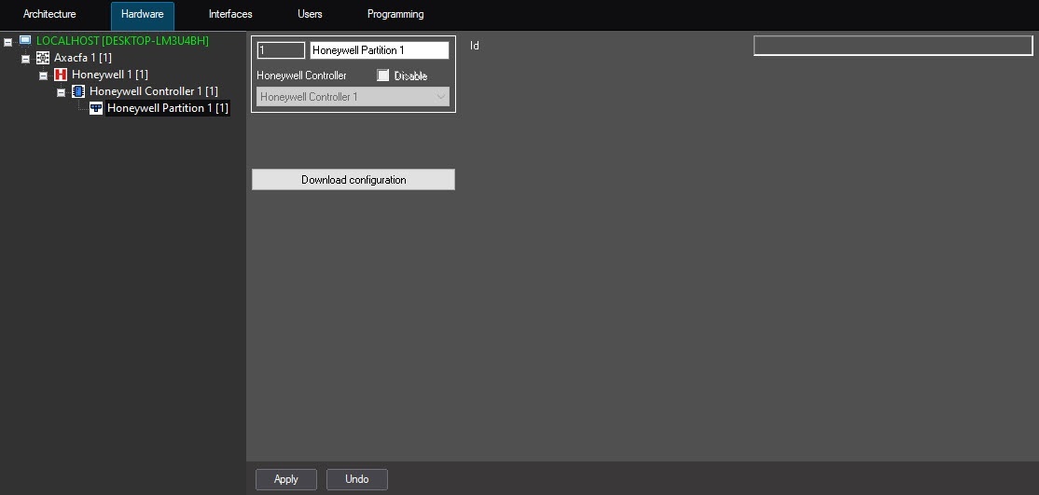Collapse the Honeywell 1 tree node
The height and width of the screenshot is (495, 1039).
coord(44,76)
